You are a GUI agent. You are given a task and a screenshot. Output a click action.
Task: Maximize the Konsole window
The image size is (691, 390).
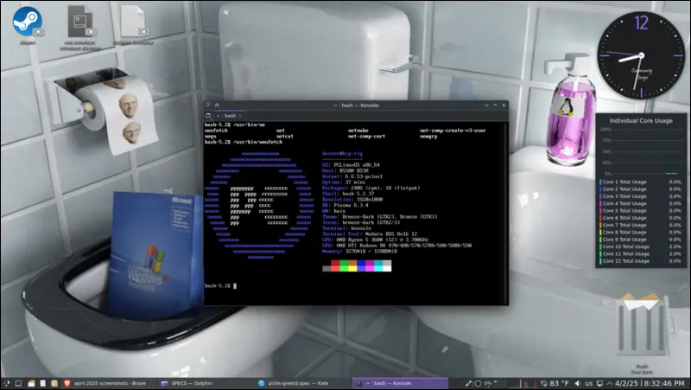point(495,105)
